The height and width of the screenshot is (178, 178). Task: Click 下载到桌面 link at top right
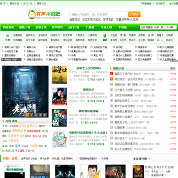[146, 3]
